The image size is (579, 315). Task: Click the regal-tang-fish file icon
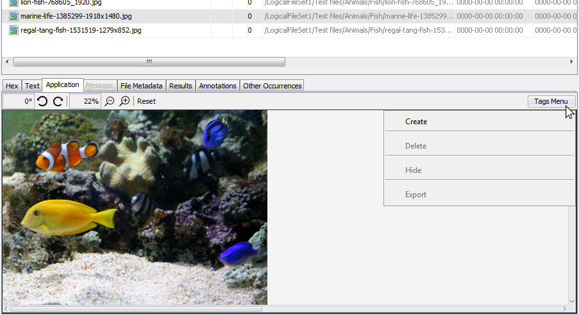point(13,30)
